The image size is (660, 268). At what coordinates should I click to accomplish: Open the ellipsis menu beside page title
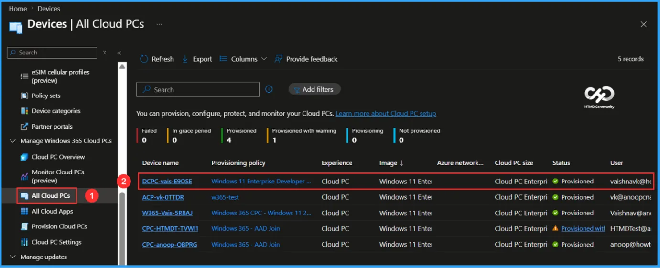(159, 24)
